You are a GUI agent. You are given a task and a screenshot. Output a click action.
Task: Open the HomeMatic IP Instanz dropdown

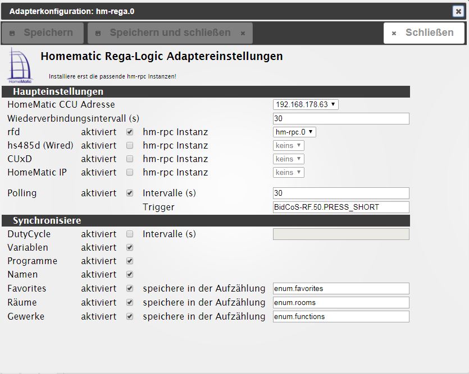pos(288,172)
